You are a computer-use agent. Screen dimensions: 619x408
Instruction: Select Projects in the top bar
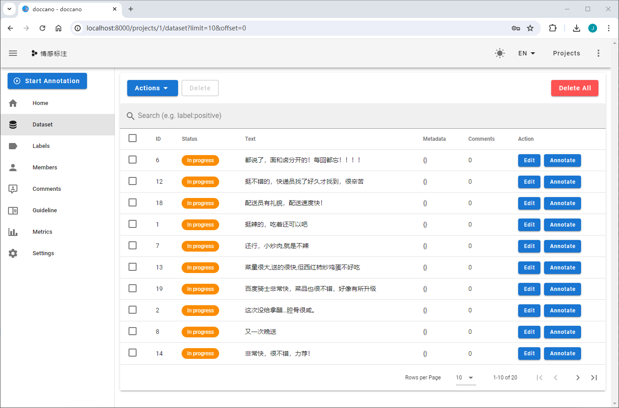pyautogui.click(x=566, y=53)
